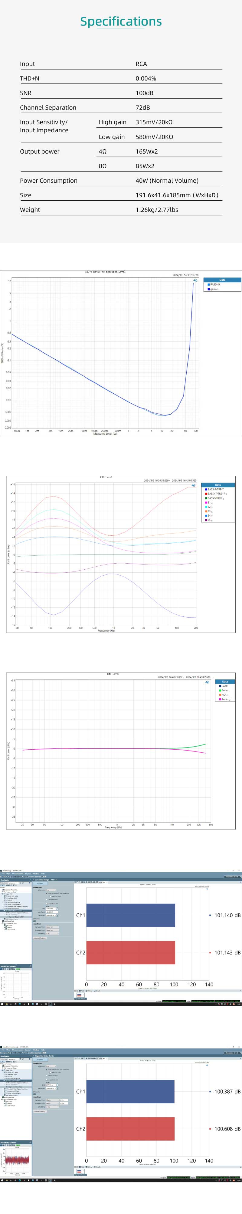The height and width of the screenshot is (1214, 242).
Task: Click Windows Start button in lower screenshot taskbar
Action: pyautogui.click(x=2, y=1180)
